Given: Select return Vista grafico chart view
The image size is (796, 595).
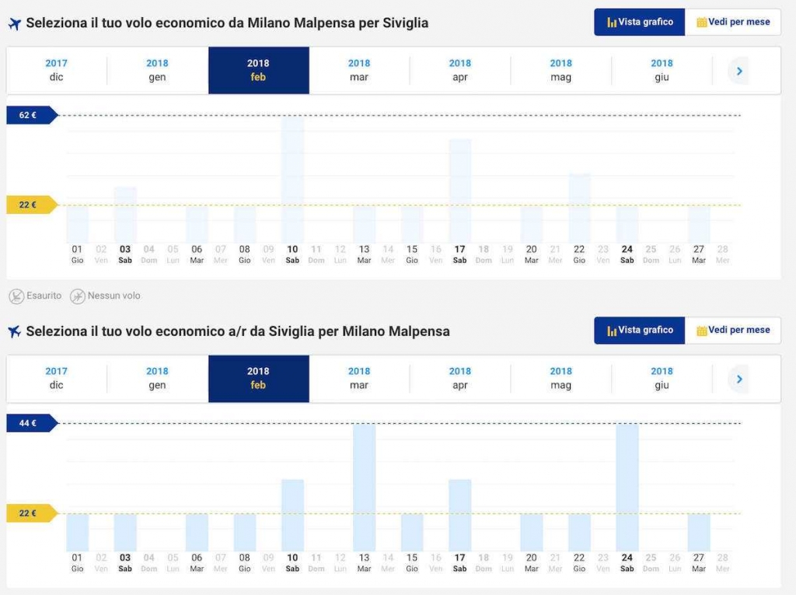Looking at the screenshot, I should pos(640,331).
